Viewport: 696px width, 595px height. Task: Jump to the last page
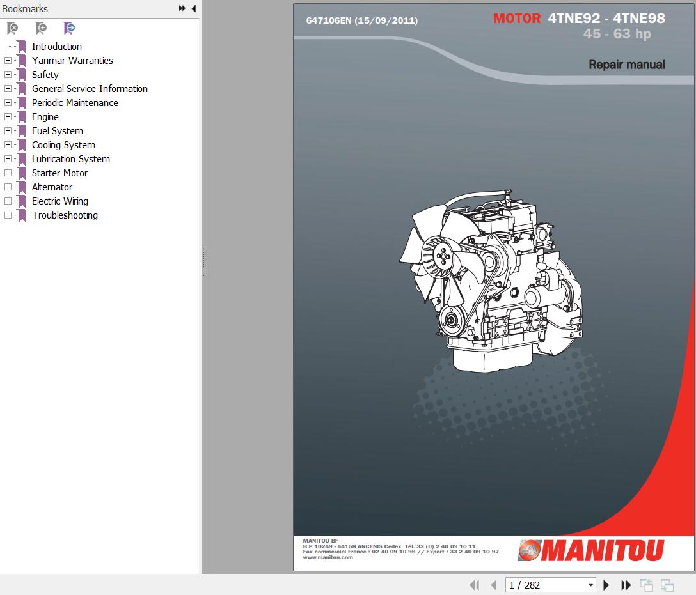626,585
